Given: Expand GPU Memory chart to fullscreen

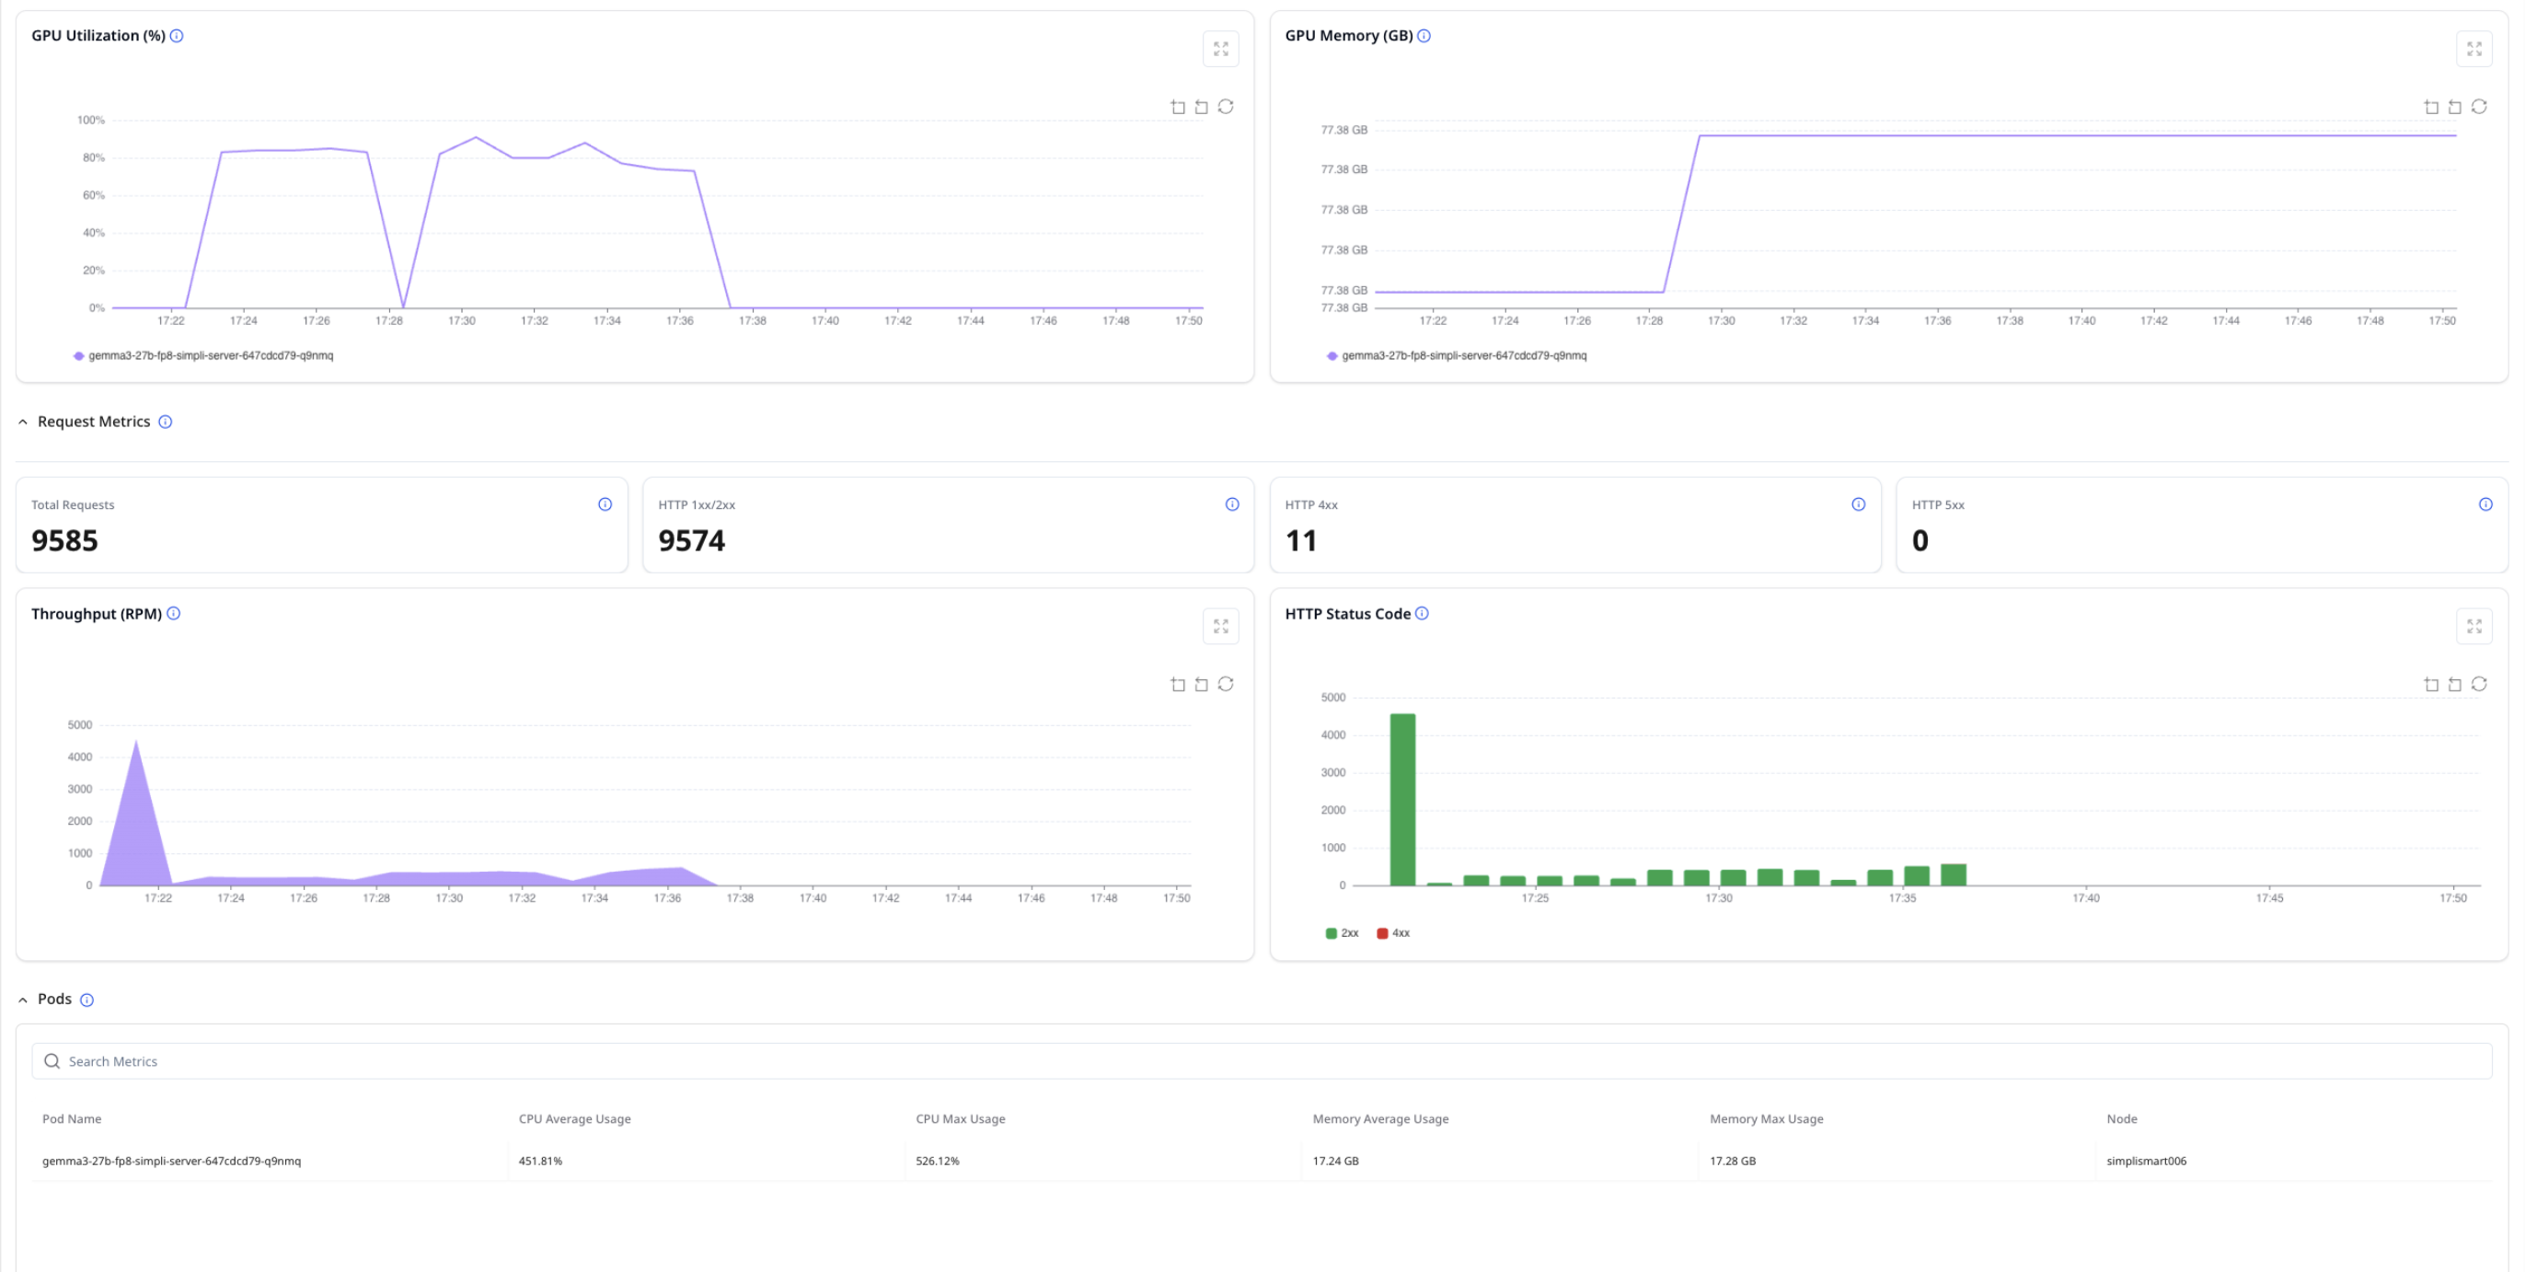Looking at the screenshot, I should [2474, 47].
